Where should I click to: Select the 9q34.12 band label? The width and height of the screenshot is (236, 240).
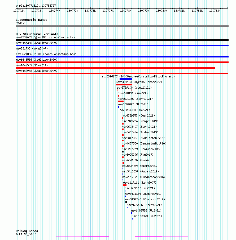coord(21,23)
